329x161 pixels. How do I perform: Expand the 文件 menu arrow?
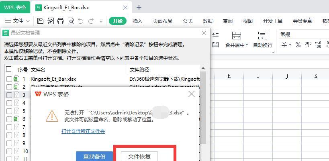pyautogui.click(x=28, y=21)
